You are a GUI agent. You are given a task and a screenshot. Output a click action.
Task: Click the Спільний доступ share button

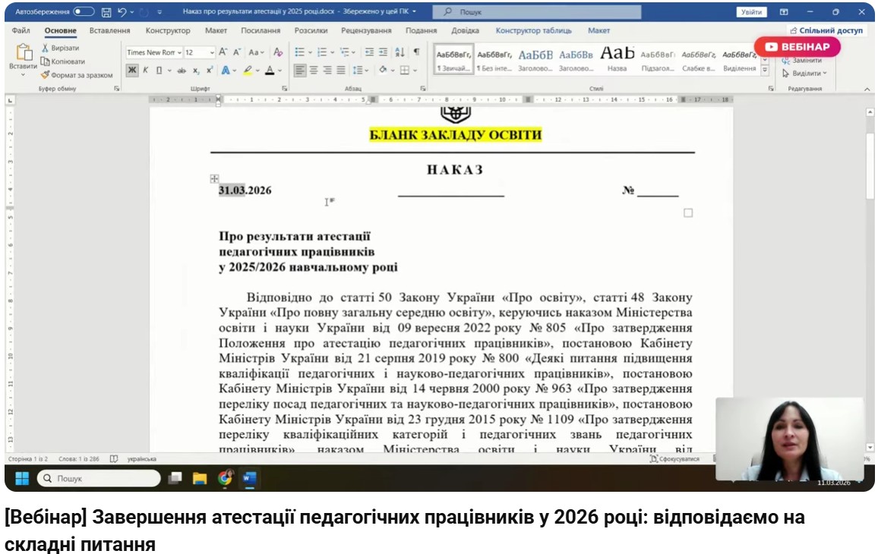click(x=826, y=30)
